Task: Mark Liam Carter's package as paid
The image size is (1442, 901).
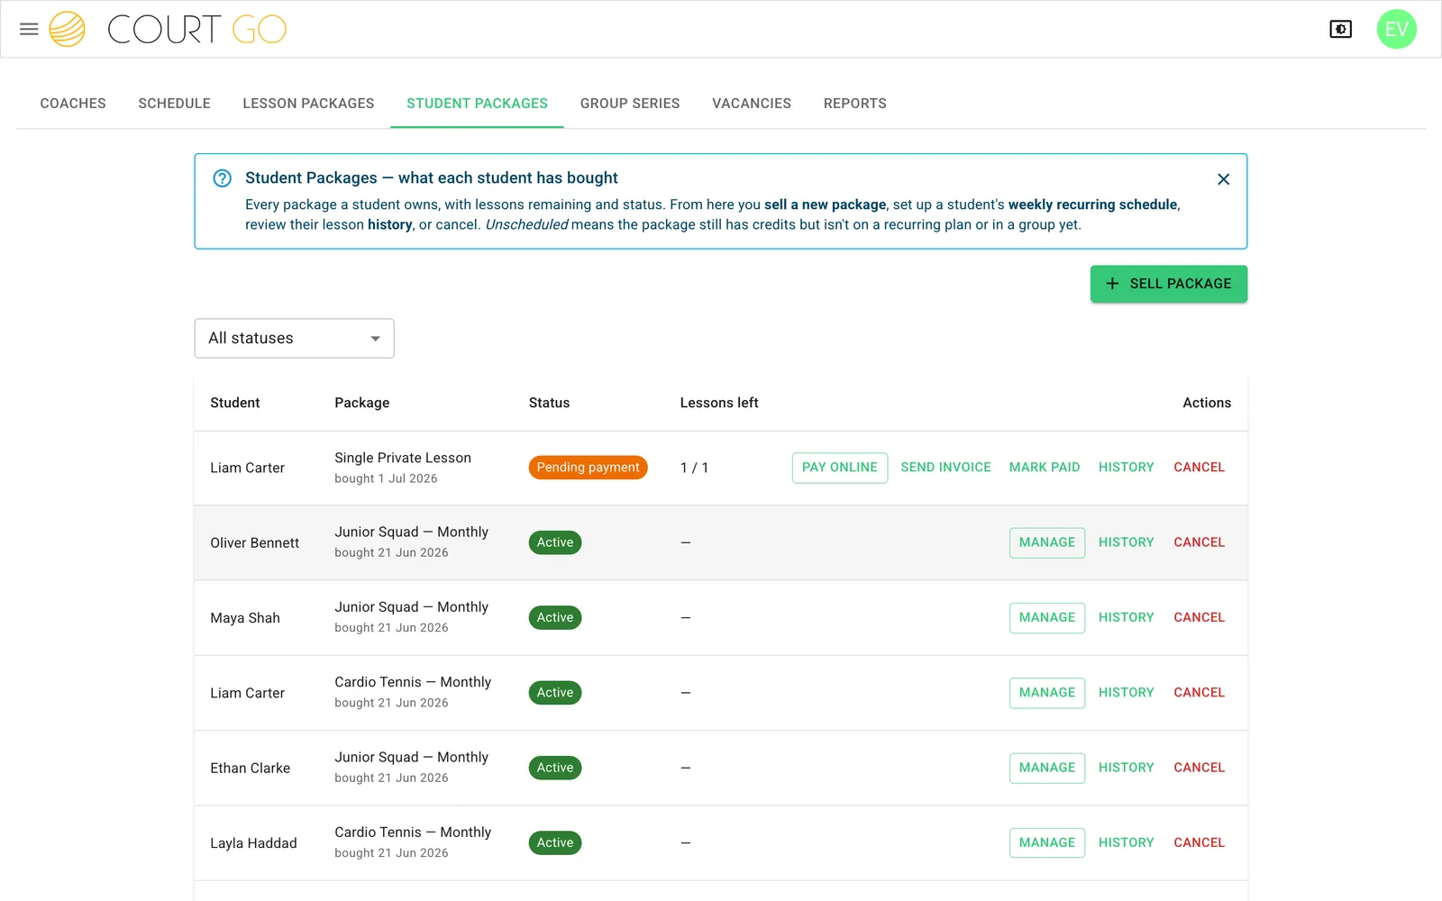Action: [1044, 468]
